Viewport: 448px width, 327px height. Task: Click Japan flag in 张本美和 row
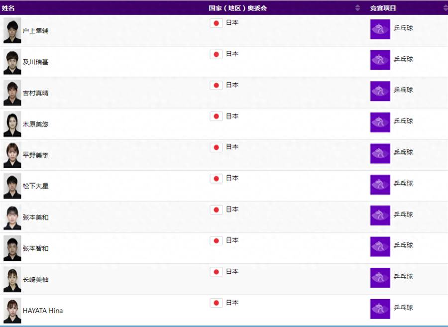point(217,210)
